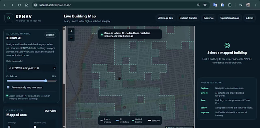This screenshot has width=260, height=128.
Task: Click the 80% confidence value
Action: pos(54,76)
